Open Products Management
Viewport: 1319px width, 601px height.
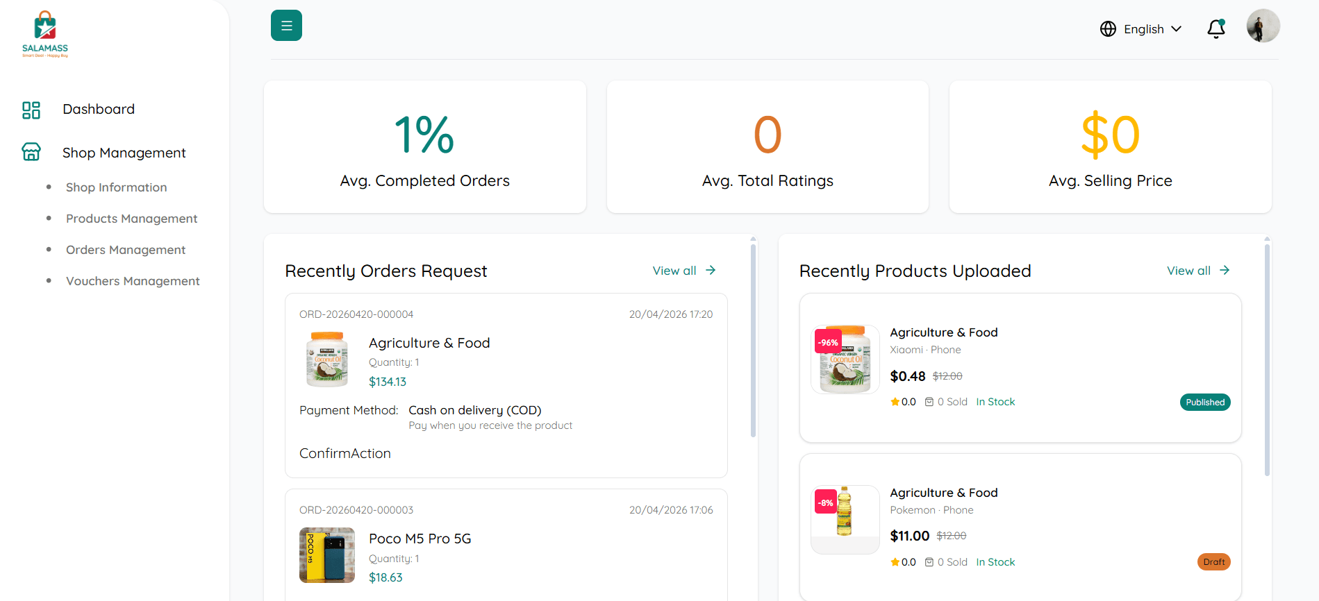pyautogui.click(x=132, y=219)
